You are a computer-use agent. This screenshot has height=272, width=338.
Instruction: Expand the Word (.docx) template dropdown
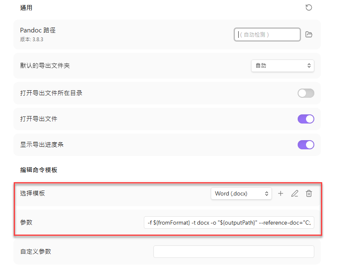[x=241, y=193]
